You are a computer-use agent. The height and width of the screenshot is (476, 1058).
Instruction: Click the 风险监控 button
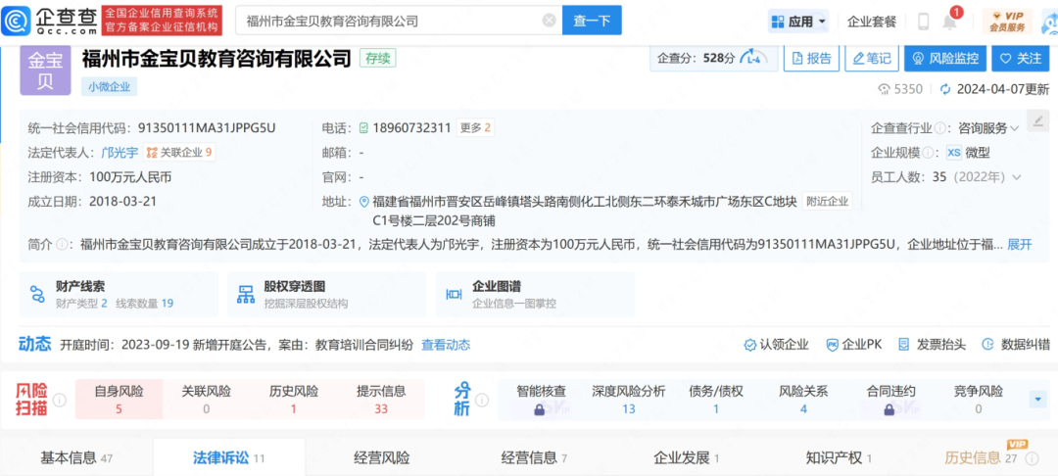(945, 58)
